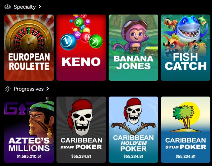Play the Fish Catch game
Image resolution: width=212 pixels, height=166 pixels.
186,48
